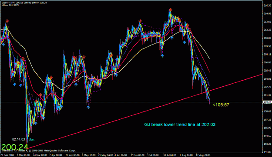Select the HiLow 201.3775 indicator label
Viewport: 272px width, 157px height.
pos(10,5)
